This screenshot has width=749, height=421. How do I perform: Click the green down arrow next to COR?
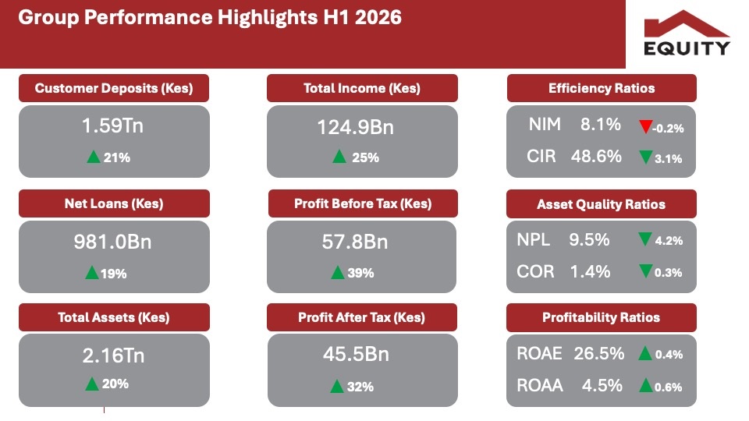[645, 271]
